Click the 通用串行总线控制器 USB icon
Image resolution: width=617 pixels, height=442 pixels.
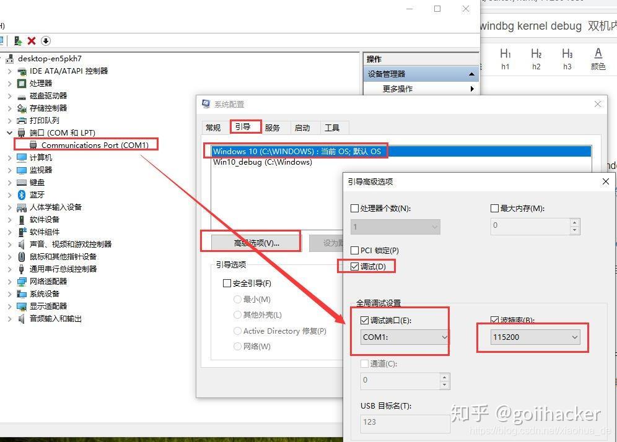22,269
